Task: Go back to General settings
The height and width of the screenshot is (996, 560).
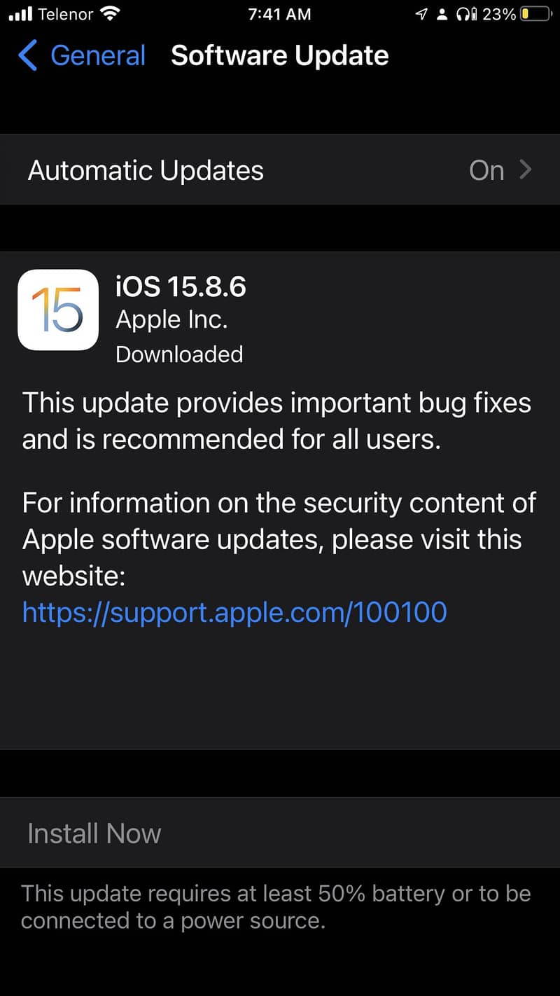Action: click(x=82, y=55)
